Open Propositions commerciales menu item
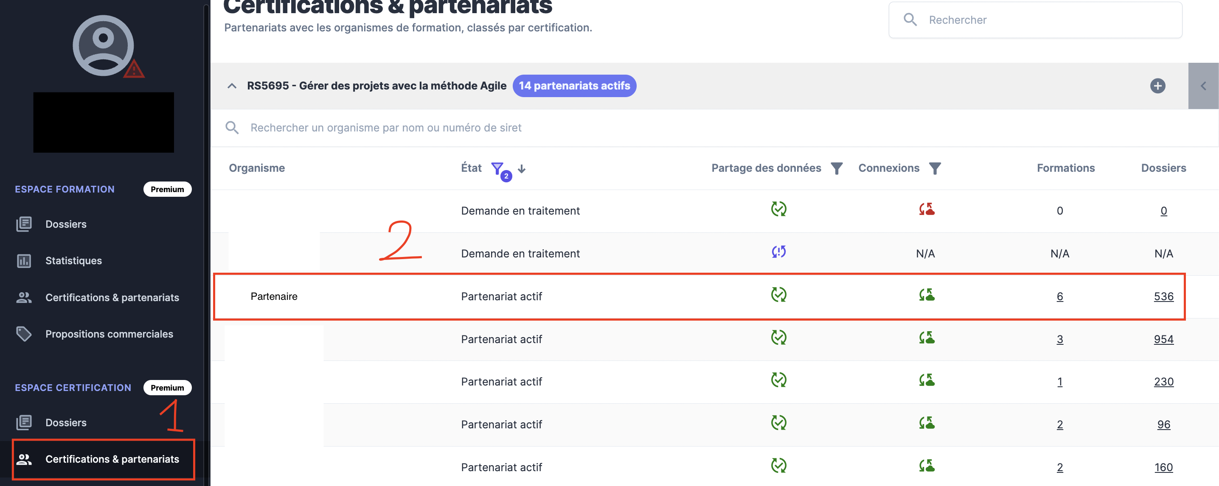This screenshot has width=1219, height=486. pos(109,334)
